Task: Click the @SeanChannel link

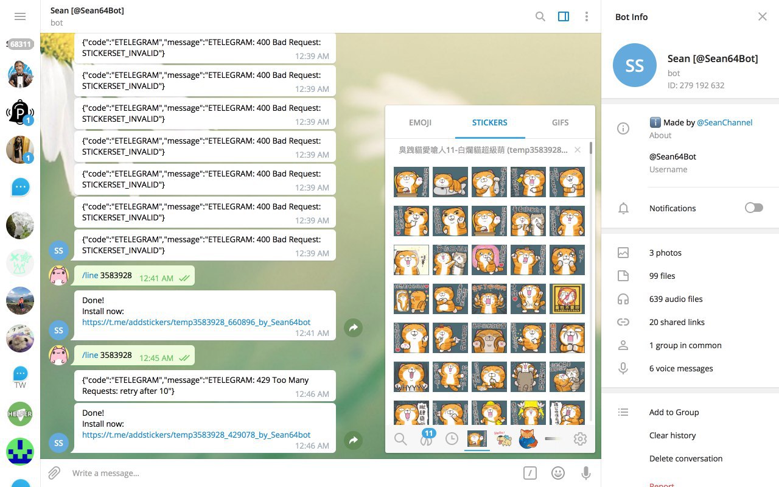Action: [724, 122]
